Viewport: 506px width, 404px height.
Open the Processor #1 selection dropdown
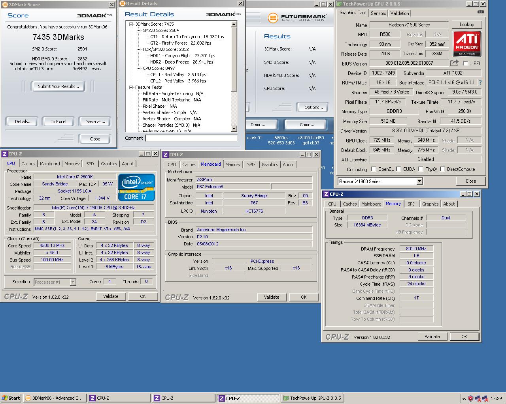click(x=73, y=282)
